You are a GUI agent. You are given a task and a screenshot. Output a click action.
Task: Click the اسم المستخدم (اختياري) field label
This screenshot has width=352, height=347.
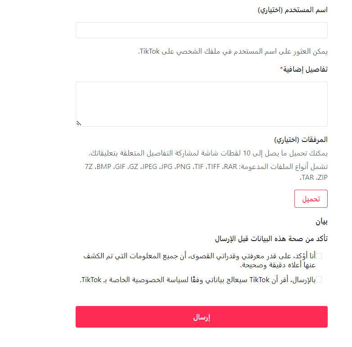[293, 10]
